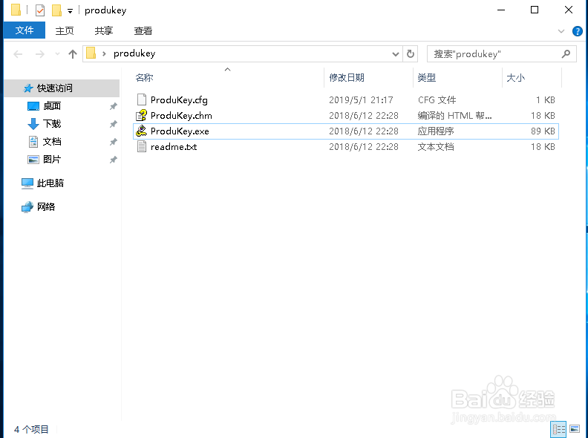The width and height of the screenshot is (588, 438).
Task: Open Help with the blue question icon
Action: [x=578, y=31]
